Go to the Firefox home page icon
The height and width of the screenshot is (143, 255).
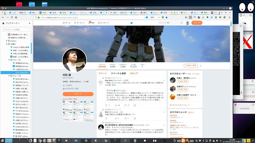(16, 17)
